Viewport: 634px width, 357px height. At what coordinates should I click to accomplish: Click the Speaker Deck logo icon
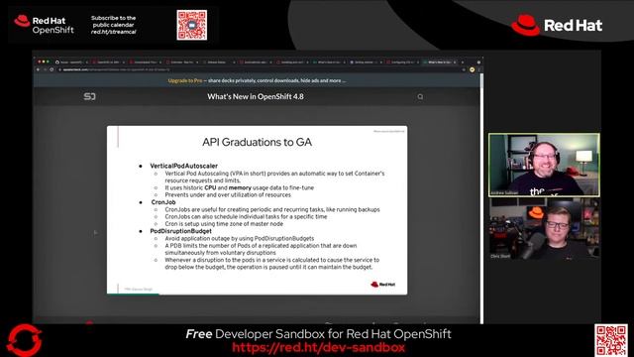click(89, 96)
